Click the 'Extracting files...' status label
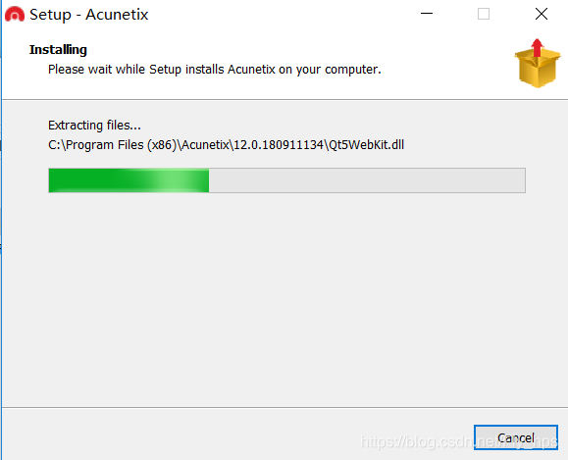This screenshot has width=568, height=460. point(94,126)
